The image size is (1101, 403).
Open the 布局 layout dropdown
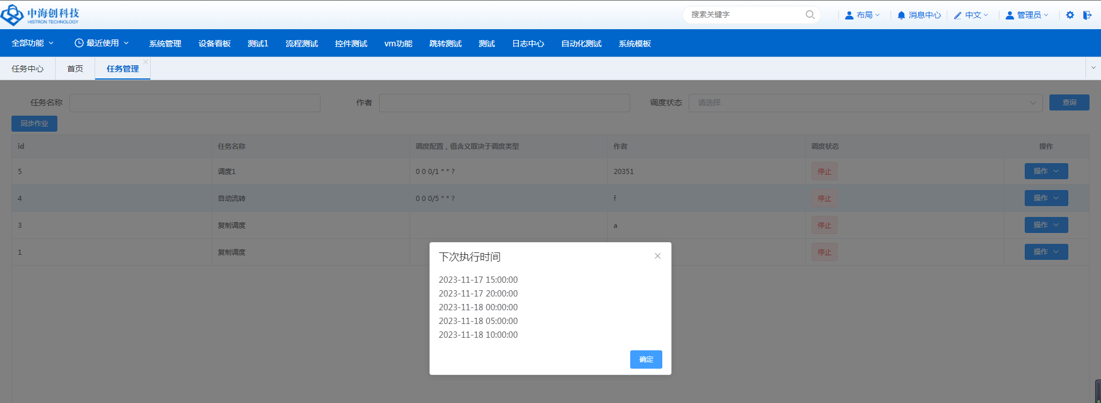coord(862,15)
